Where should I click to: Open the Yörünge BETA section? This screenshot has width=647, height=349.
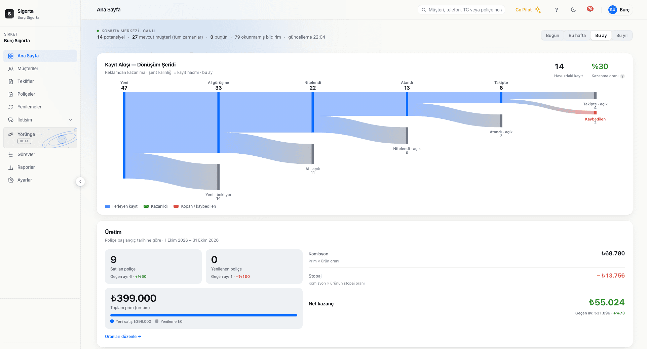[x=40, y=138]
